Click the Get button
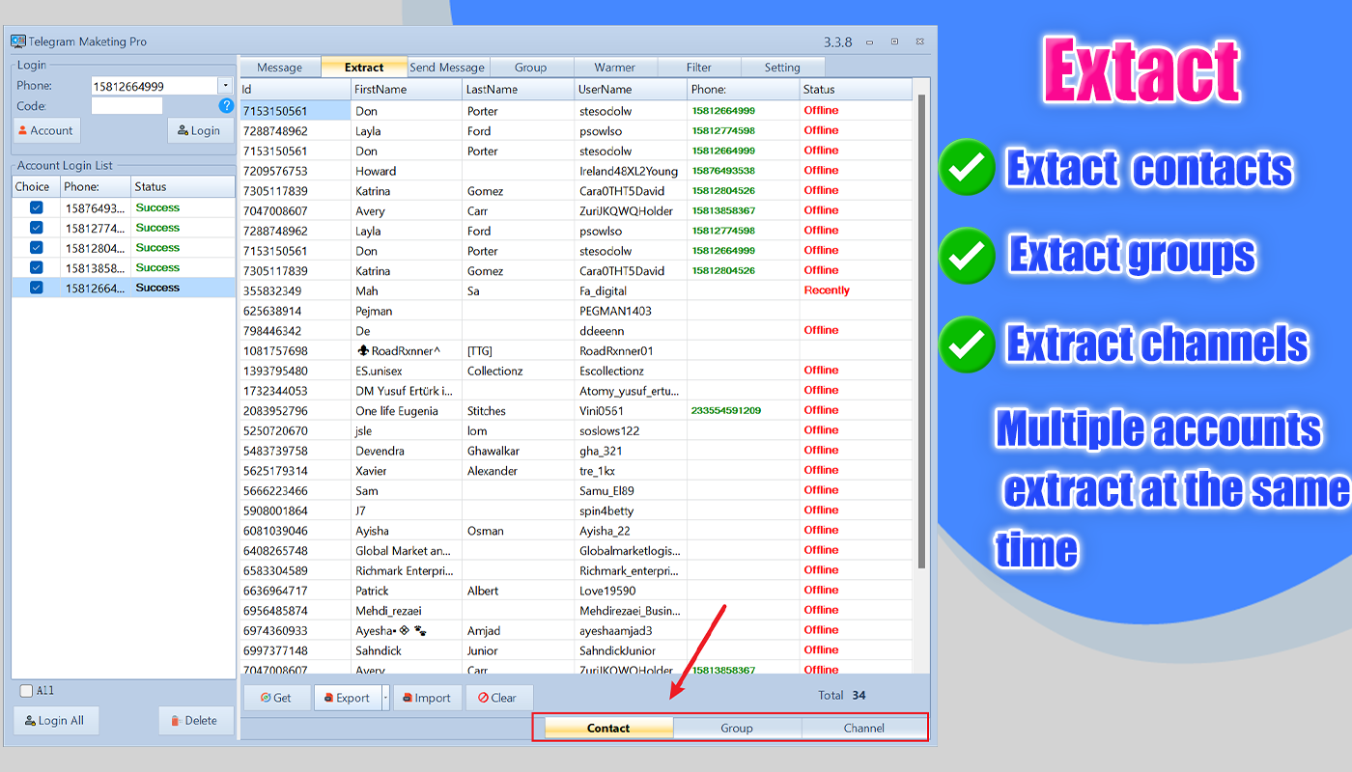Image resolution: width=1352 pixels, height=772 pixels. [x=276, y=698]
